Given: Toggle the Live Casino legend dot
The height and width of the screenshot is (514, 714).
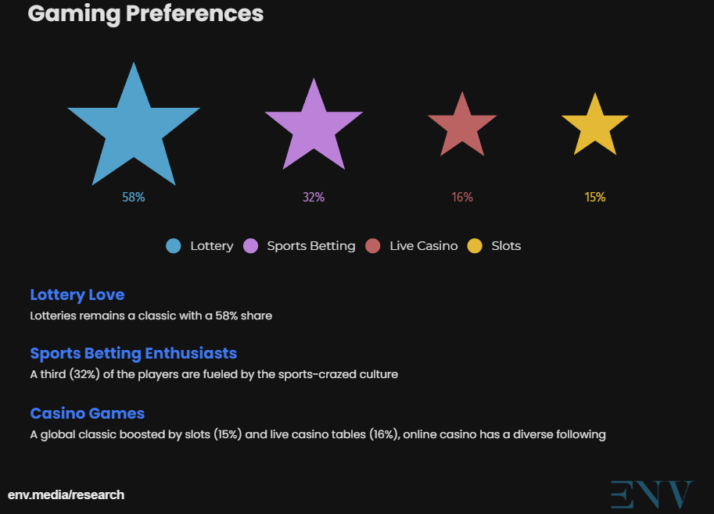Looking at the screenshot, I should (x=373, y=246).
